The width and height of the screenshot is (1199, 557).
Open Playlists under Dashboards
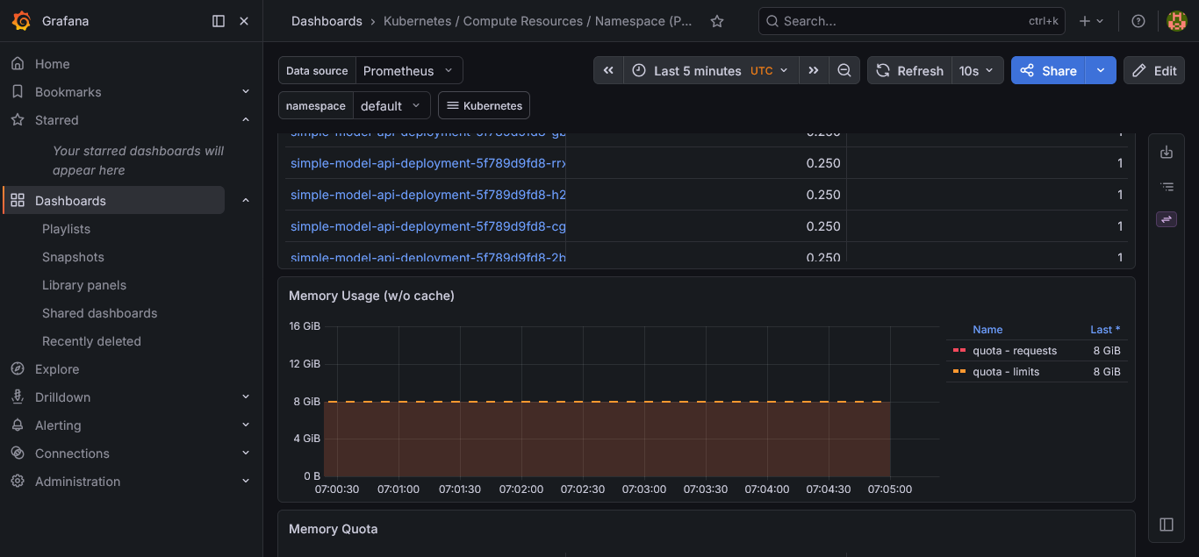tap(66, 229)
